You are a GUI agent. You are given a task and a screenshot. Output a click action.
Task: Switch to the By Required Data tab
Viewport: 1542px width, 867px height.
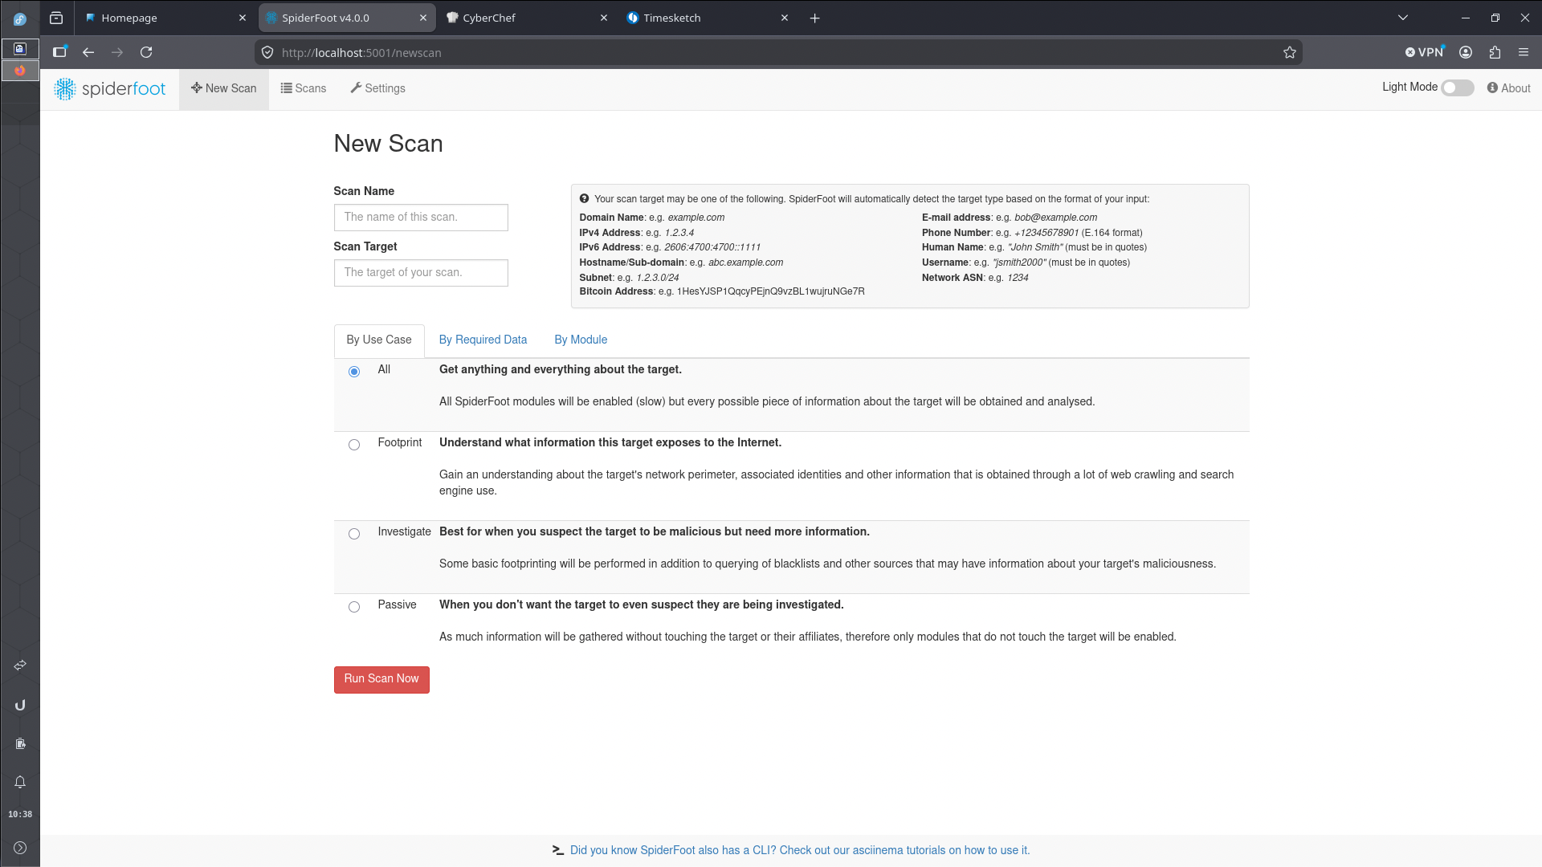point(483,340)
